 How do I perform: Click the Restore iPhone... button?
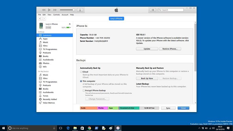pos(170,49)
